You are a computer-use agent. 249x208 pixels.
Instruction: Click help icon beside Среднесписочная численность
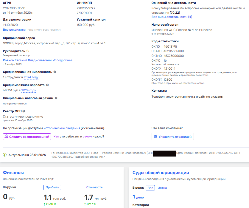tap(55, 72)
